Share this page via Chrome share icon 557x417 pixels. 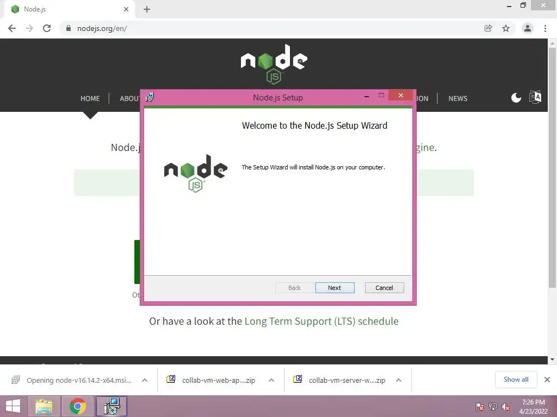coord(488,28)
